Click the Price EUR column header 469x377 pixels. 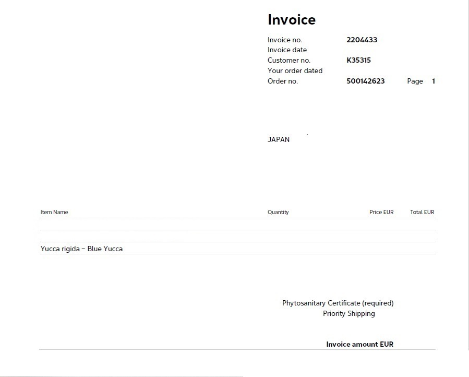point(381,212)
